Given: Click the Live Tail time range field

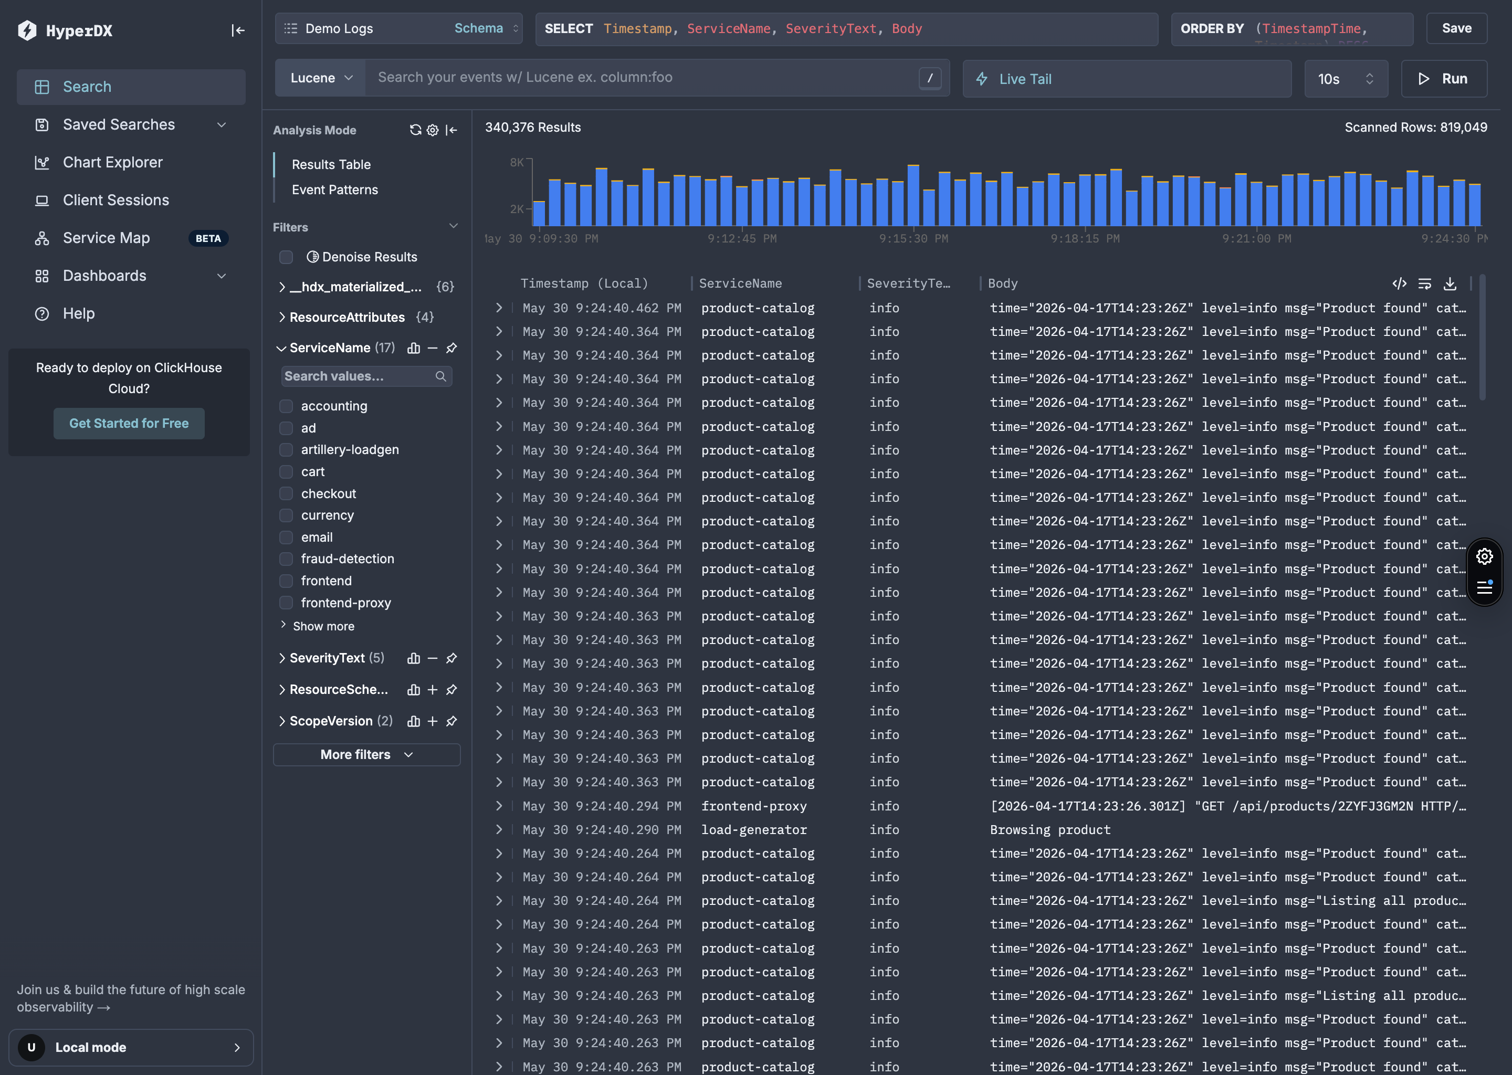Looking at the screenshot, I should (x=1127, y=79).
